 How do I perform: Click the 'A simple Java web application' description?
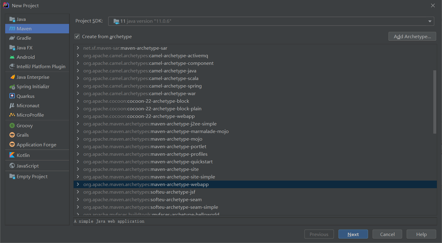(109, 221)
